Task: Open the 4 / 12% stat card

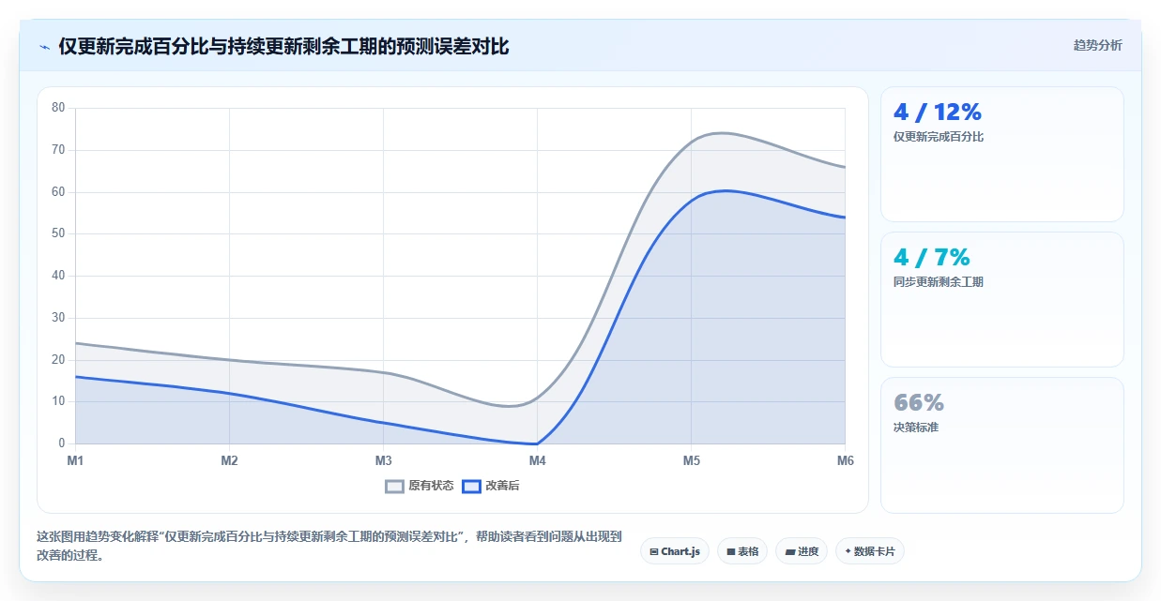Action: pyautogui.click(x=1001, y=155)
